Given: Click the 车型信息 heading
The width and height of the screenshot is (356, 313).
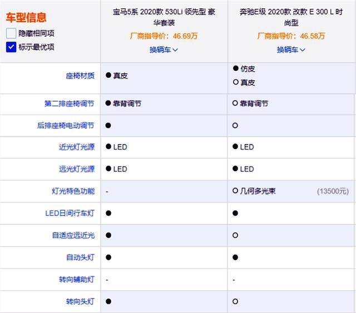Looking at the screenshot, I should point(26,17).
